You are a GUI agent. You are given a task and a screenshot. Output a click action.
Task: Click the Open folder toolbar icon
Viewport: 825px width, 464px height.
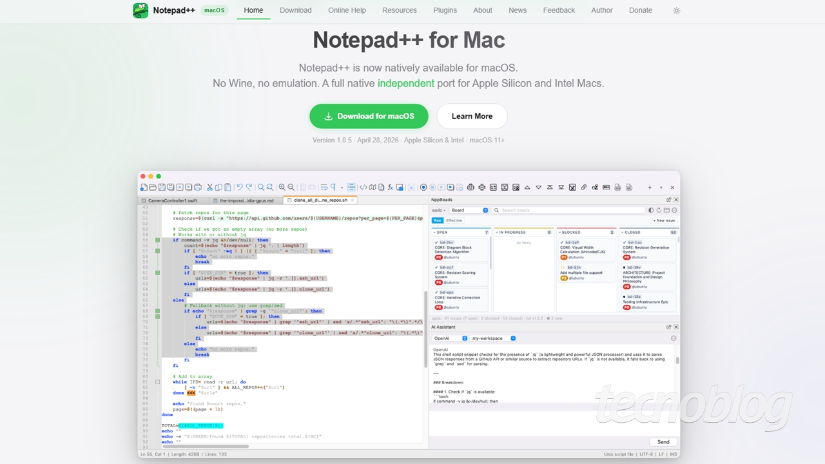pyautogui.click(x=153, y=187)
